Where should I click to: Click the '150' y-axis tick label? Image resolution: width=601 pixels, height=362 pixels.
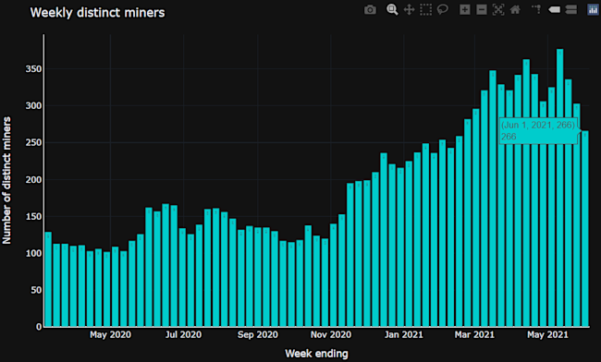(33, 217)
